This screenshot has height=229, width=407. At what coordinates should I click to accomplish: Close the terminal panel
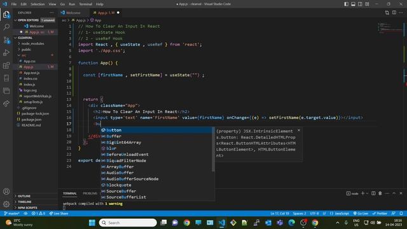401,193
